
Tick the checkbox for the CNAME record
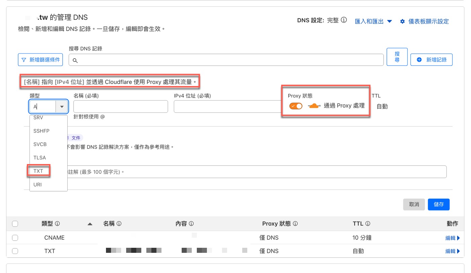pyautogui.click(x=15, y=238)
